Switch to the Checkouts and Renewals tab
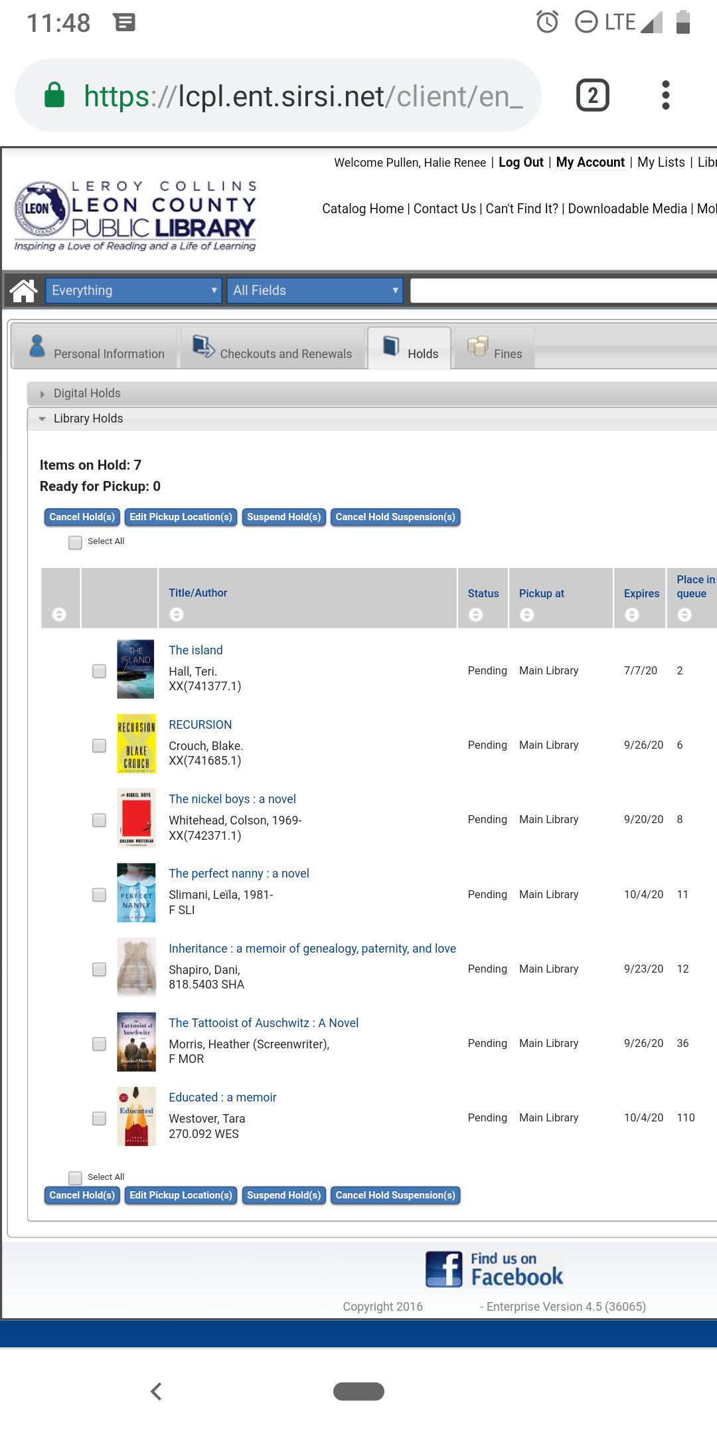Viewport: 717px width, 1435px height. [272, 347]
